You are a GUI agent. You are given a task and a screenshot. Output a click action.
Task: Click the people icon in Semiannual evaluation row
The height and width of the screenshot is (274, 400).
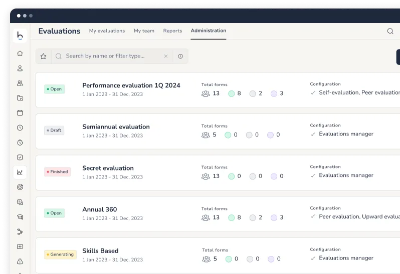tap(206, 135)
